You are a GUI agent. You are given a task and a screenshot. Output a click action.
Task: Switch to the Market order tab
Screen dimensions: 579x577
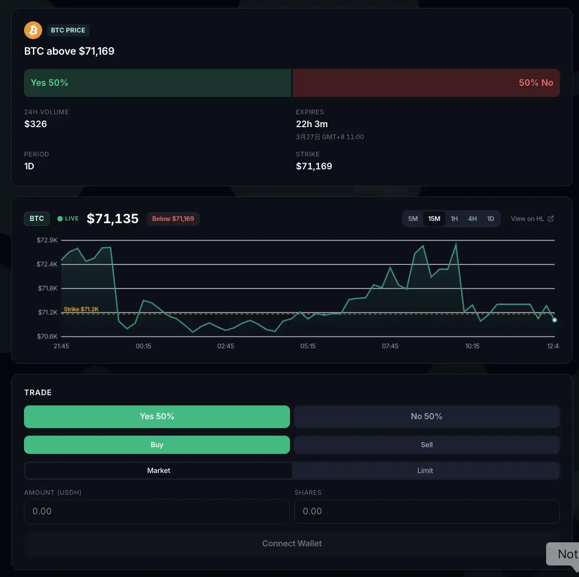(x=158, y=470)
